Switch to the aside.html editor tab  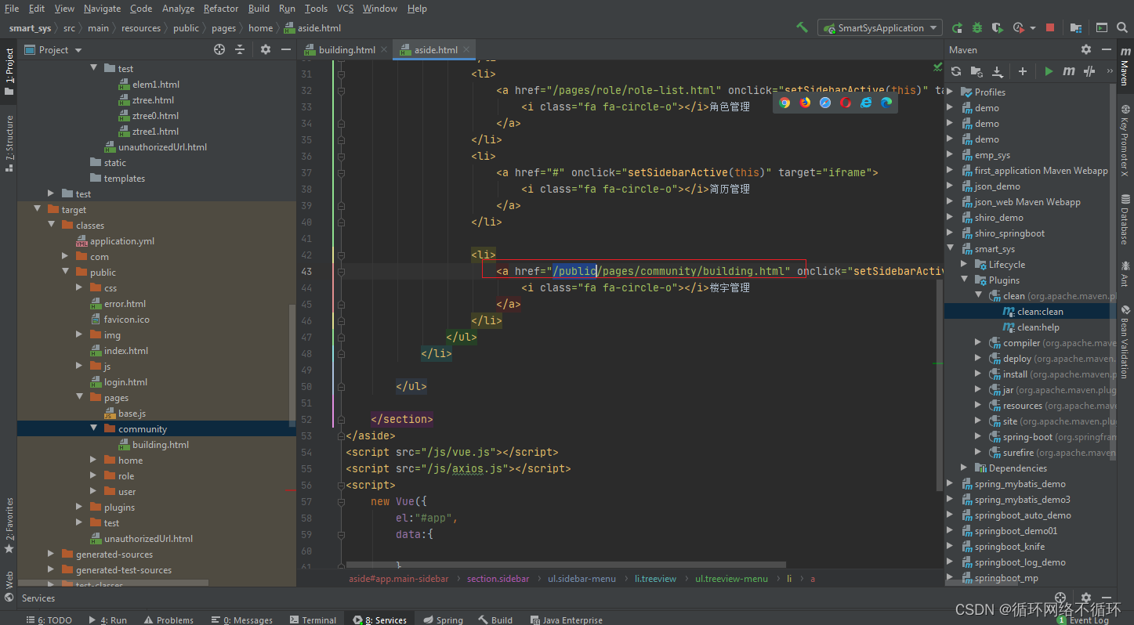(435, 49)
